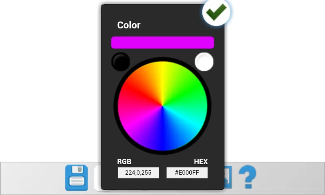Confirm the color with the green checkmark

216,12
